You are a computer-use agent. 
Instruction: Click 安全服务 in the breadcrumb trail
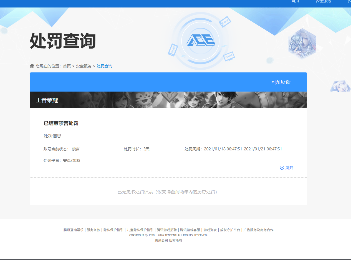pyautogui.click(x=83, y=66)
